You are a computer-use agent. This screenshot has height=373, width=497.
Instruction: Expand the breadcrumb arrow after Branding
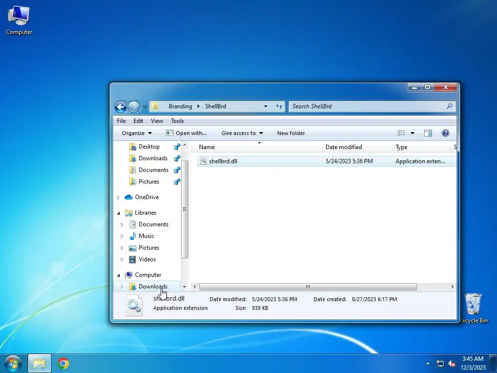[x=199, y=106]
